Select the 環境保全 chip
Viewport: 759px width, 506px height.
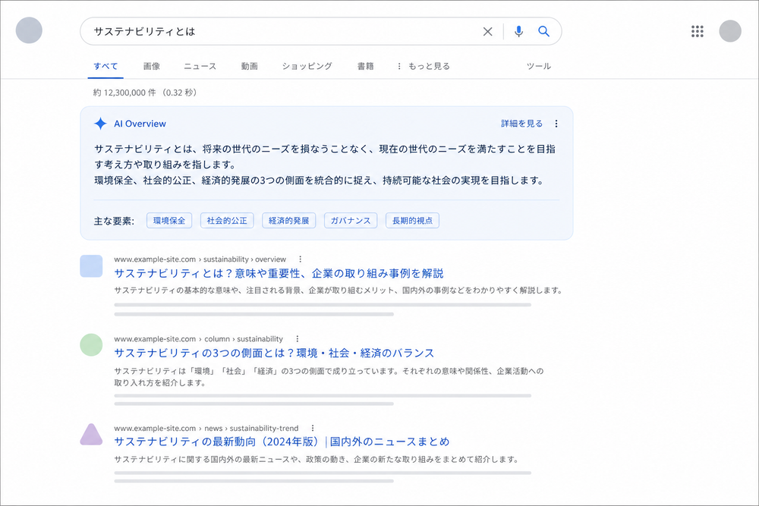(x=169, y=221)
